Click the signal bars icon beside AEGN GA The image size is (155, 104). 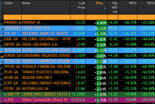[x=2, y=78]
